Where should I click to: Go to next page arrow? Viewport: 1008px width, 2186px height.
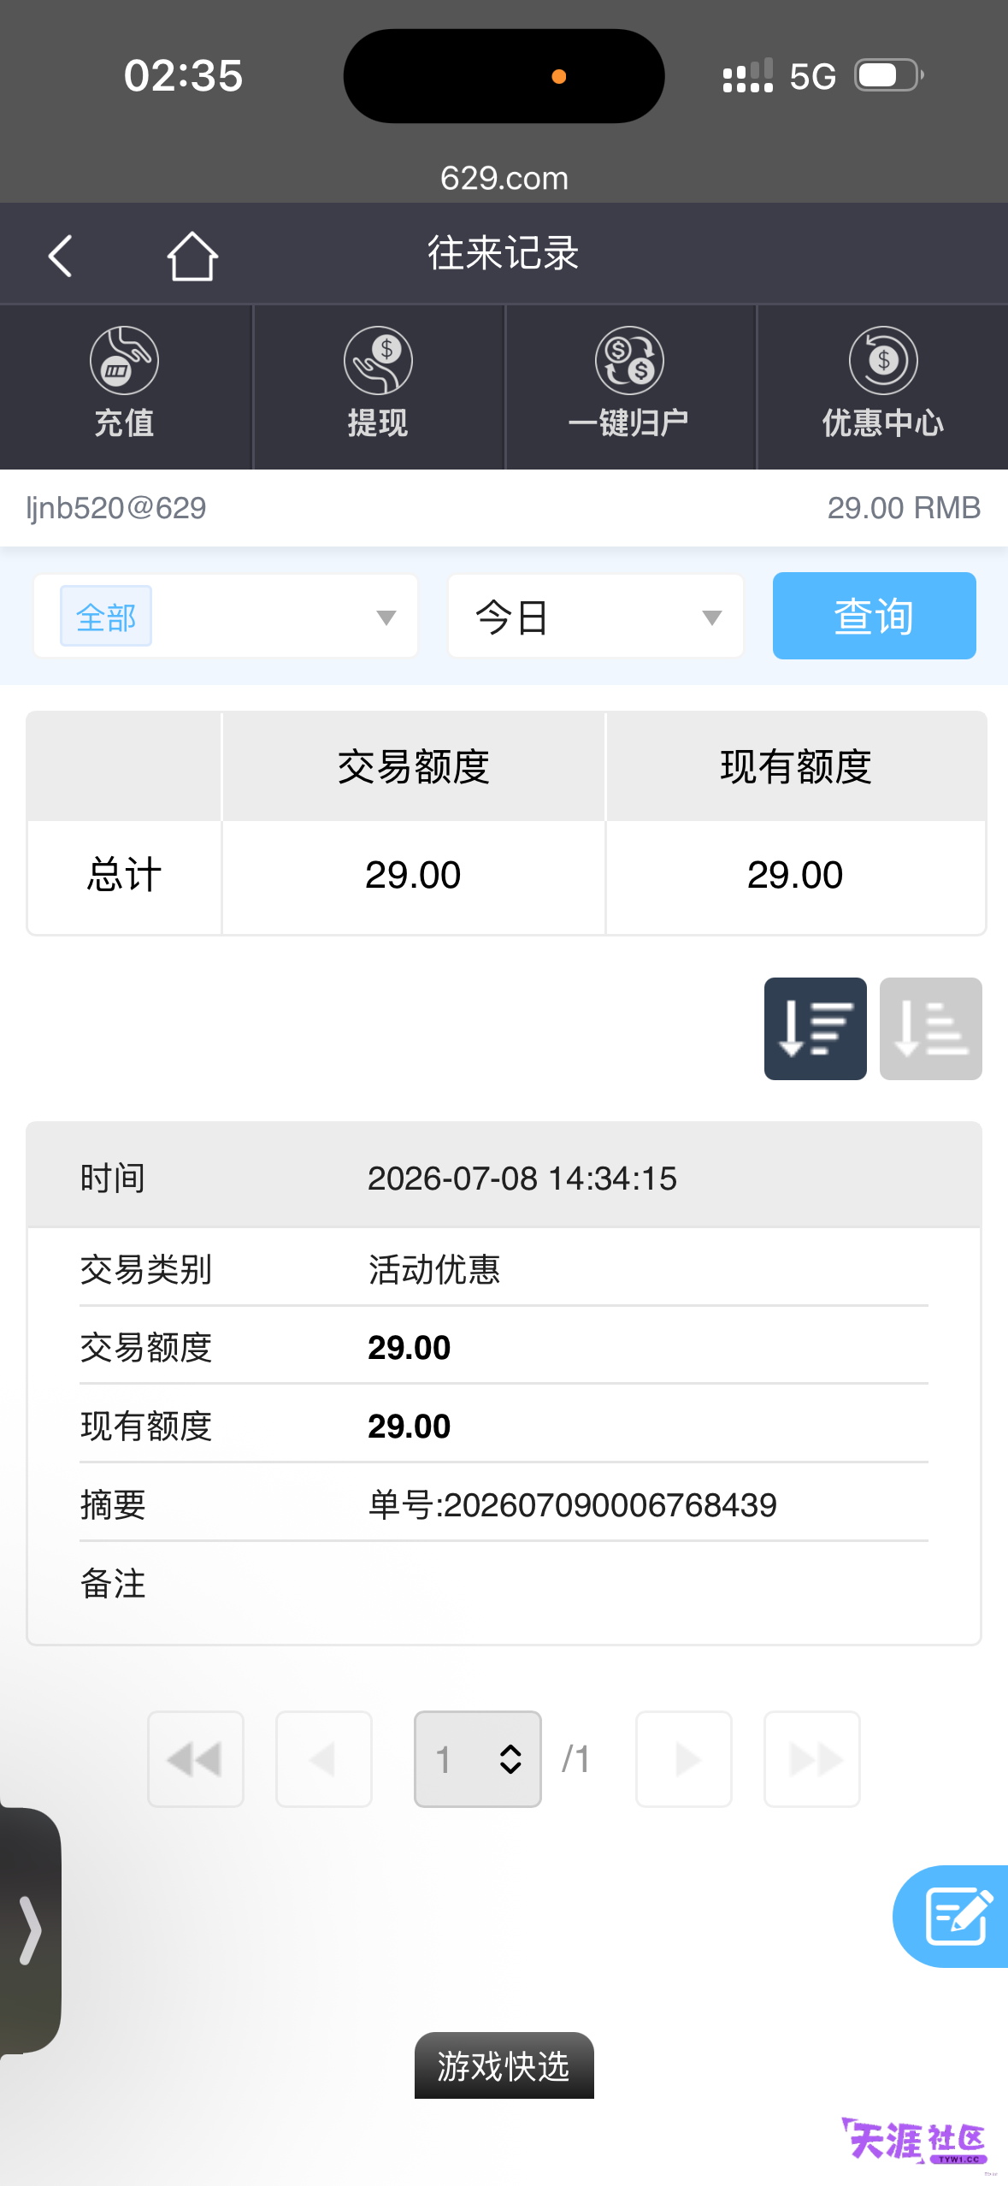tap(684, 1759)
